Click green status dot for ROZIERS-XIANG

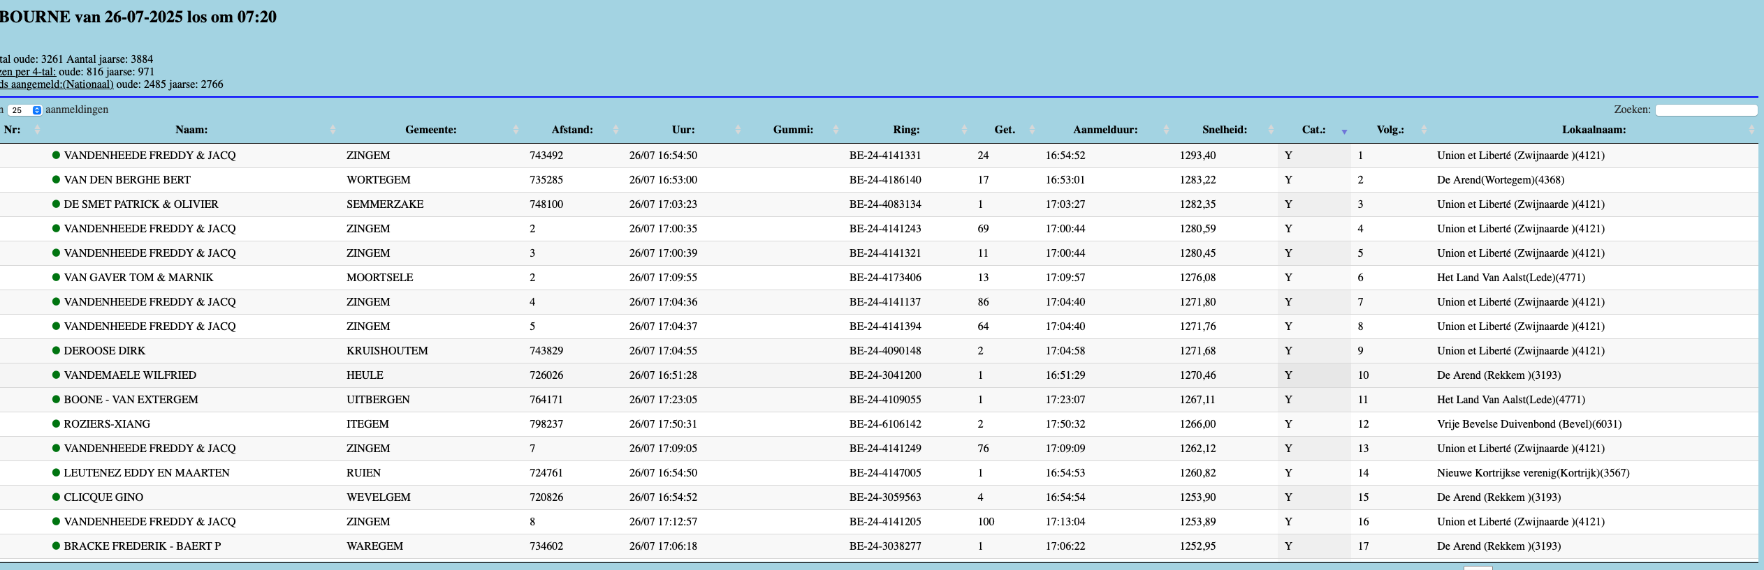click(56, 423)
